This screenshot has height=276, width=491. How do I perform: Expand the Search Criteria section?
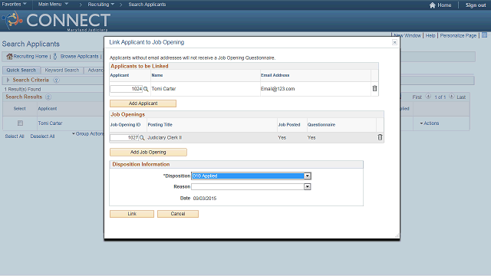point(8,80)
